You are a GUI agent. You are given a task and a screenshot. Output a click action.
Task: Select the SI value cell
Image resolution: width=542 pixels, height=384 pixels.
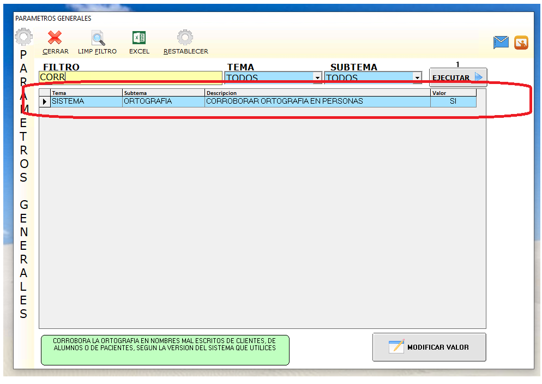tap(453, 101)
